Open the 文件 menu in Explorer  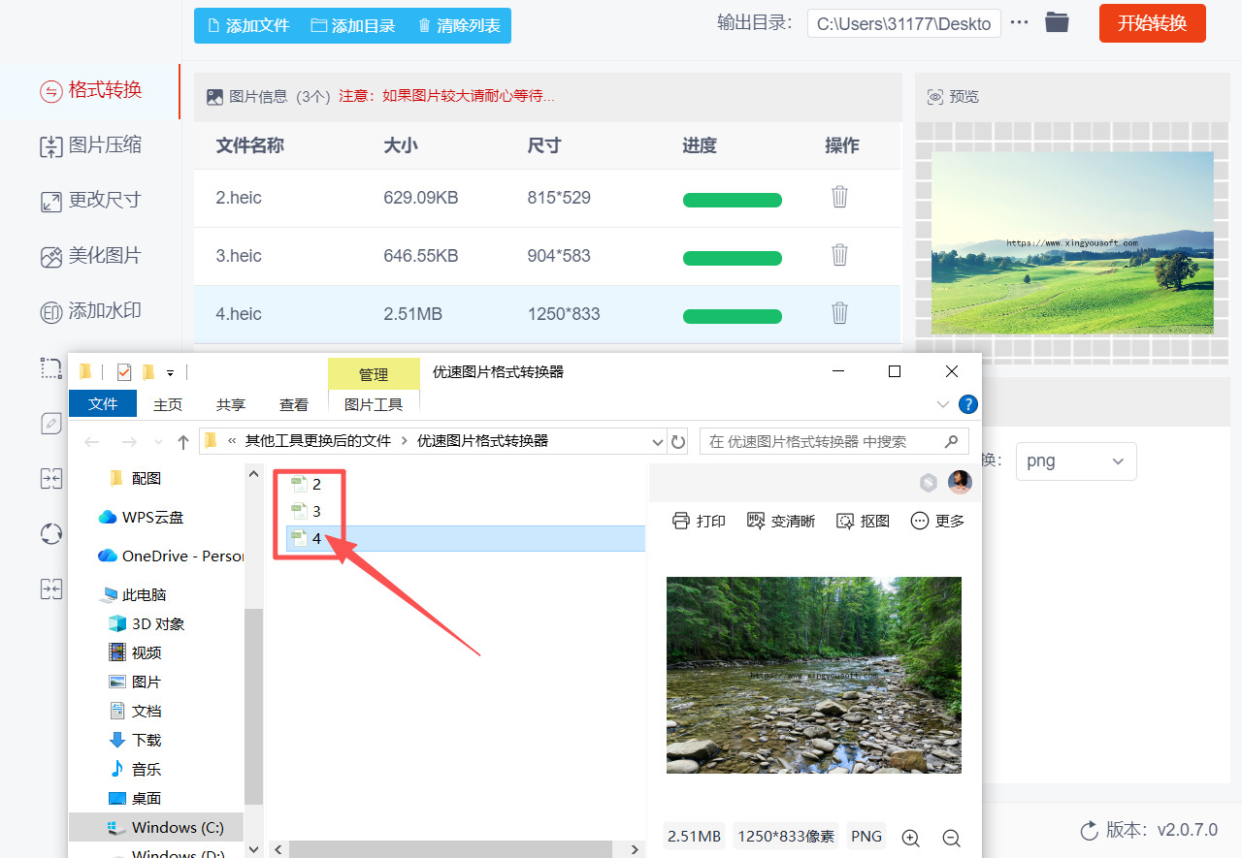(x=103, y=404)
